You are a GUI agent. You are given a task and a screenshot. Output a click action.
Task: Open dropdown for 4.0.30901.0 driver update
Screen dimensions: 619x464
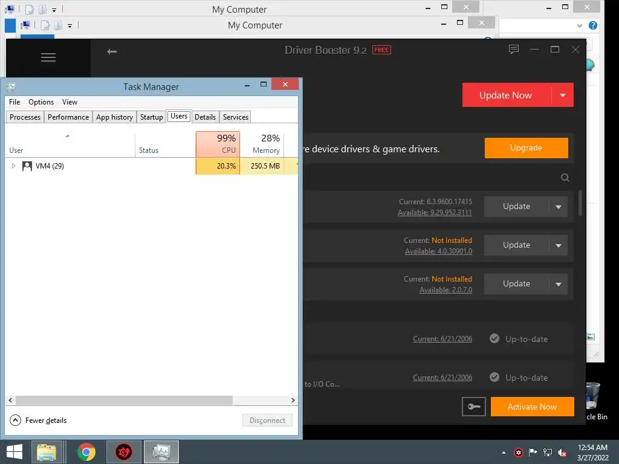tap(559, 245)
